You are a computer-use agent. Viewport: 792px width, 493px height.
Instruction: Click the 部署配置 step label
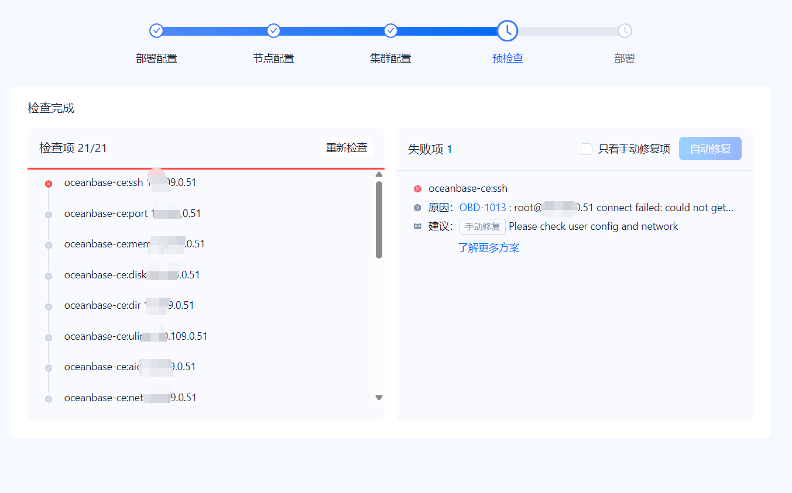[x=156, y=58]
